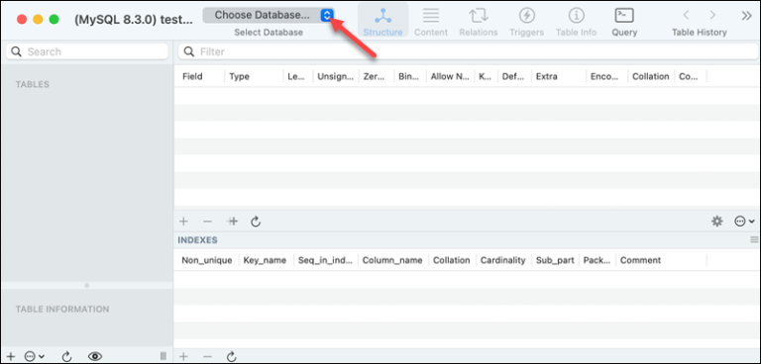
Task: Open the Query editor view
Action: point(624,23)
